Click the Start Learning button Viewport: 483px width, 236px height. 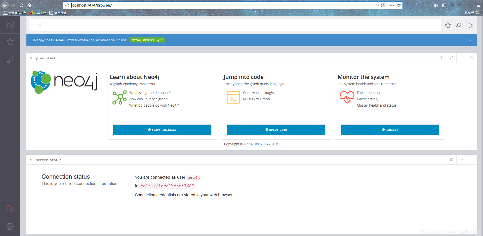pyautogui.click(x=162, y=130)
